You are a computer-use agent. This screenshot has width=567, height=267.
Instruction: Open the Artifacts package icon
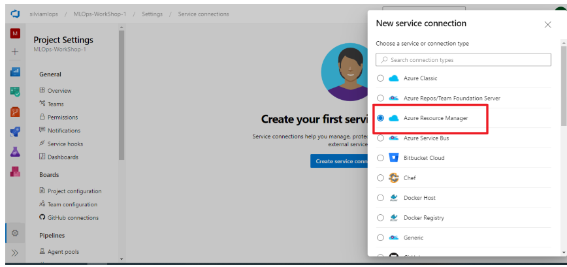click(15, 171)
